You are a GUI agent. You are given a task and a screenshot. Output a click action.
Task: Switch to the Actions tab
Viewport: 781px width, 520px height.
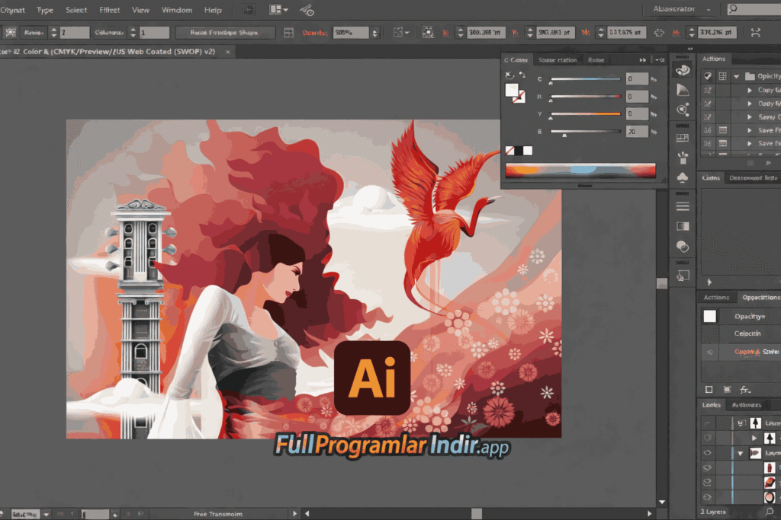click(715, 297)
